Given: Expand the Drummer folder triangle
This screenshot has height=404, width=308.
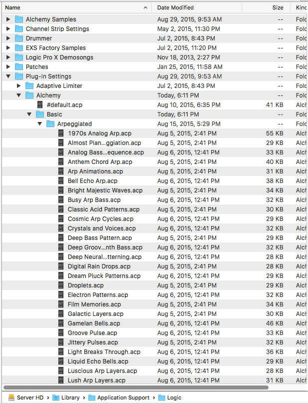Looking at the screenshot, I should pyautogui.click(x=8, y=38).
